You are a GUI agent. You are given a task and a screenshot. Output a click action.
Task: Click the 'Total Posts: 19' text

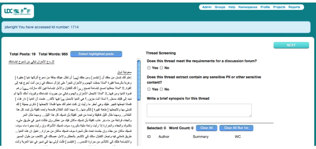coord(23,54)
